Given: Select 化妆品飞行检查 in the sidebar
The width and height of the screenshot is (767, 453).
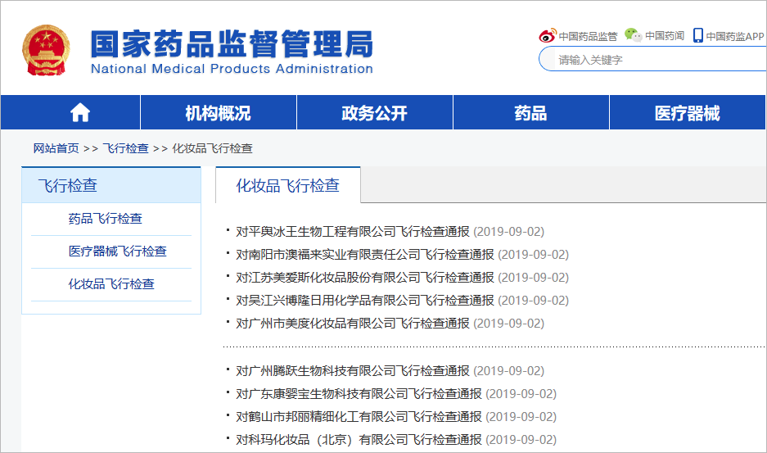Looking at the screenshot, I should 111,284.
